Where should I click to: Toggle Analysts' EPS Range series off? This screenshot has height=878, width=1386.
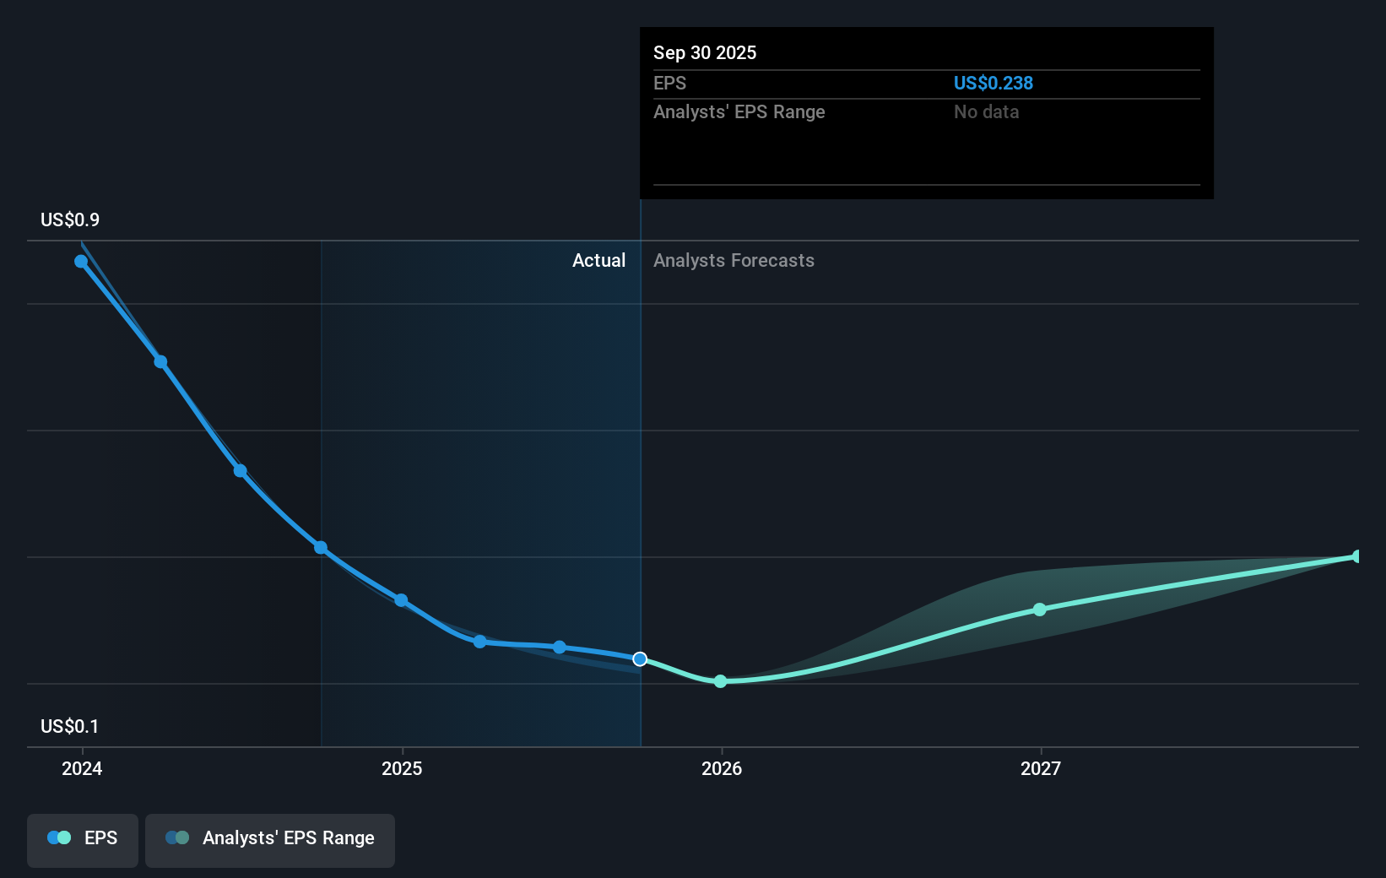[x=269, y=838]
